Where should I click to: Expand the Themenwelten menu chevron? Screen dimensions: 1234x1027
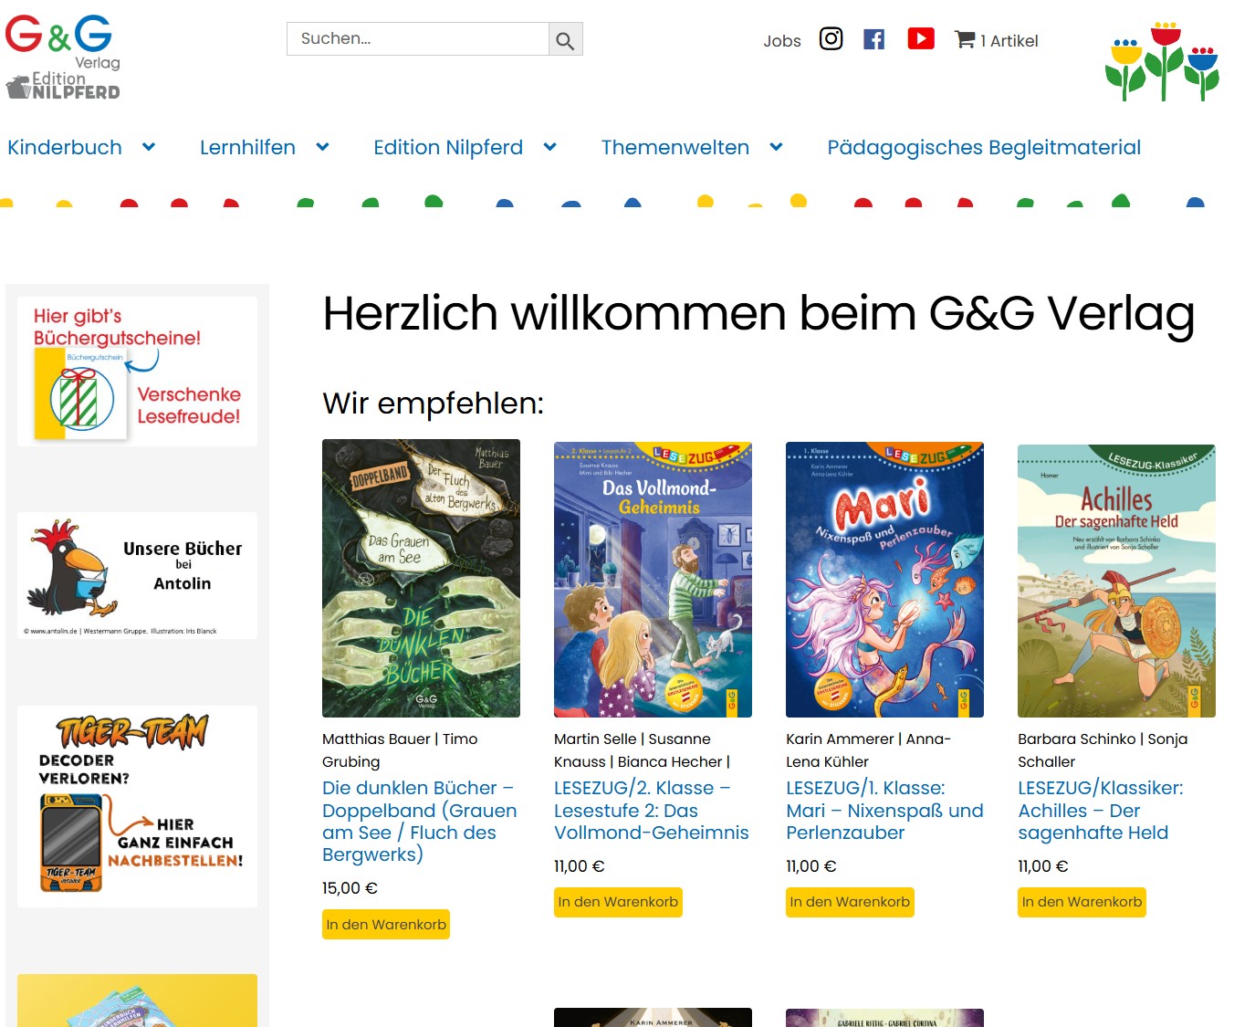[x=776, y=147]
